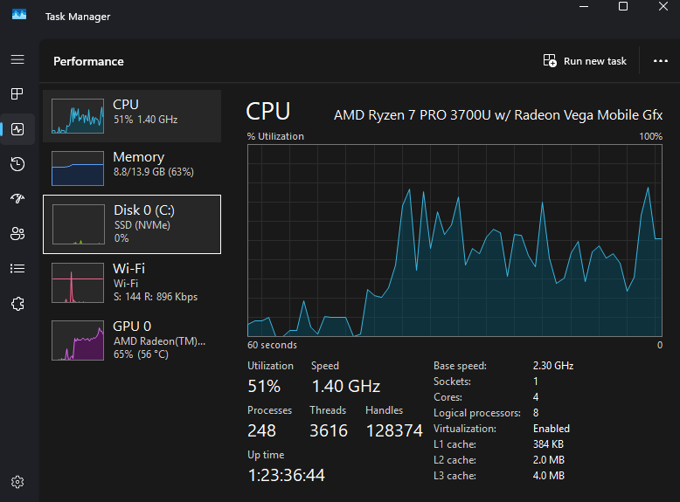
Task: Click the 51% utilization value
Action: [x=264, y=386]
